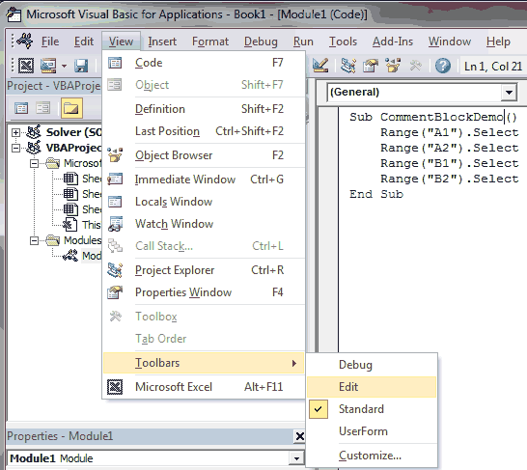Click the Modules folder icon
Image resolution: width=527 pixels, height=470 pixels.
tap(52, 240)
